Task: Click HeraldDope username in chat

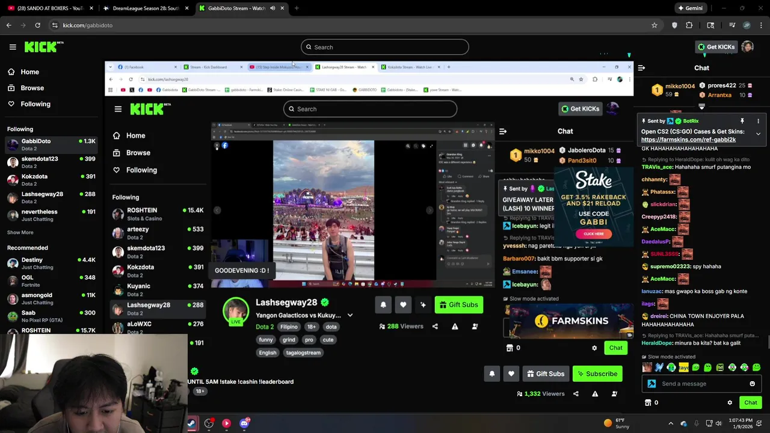Action: (x=657, y=343)
